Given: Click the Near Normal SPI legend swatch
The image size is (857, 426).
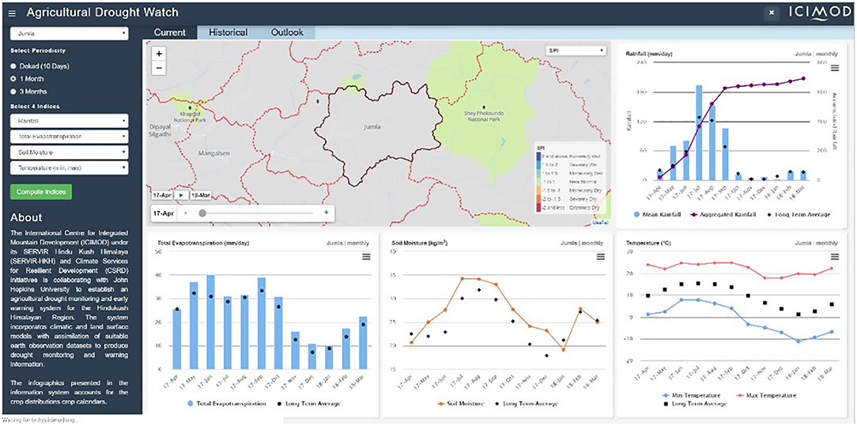Looking at the screenshot, I should (x=538, y=182).
